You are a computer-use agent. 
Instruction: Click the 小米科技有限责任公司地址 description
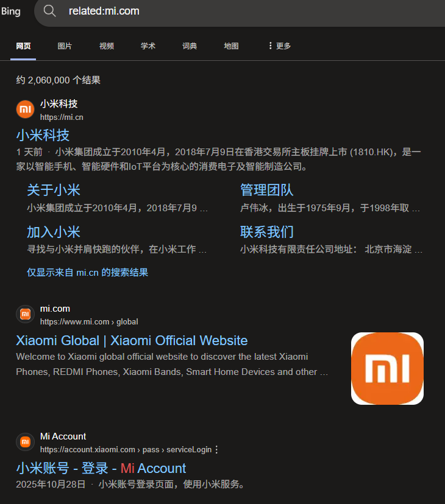[x=332, y=249]
